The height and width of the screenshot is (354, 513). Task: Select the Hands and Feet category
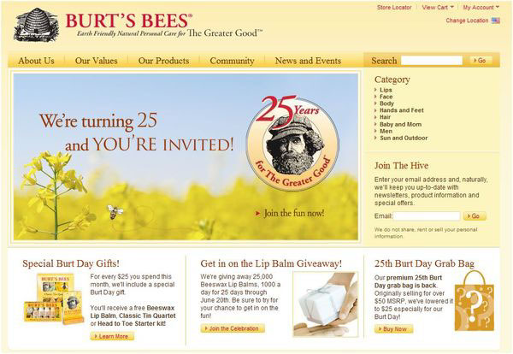click(x=402, y=110)
